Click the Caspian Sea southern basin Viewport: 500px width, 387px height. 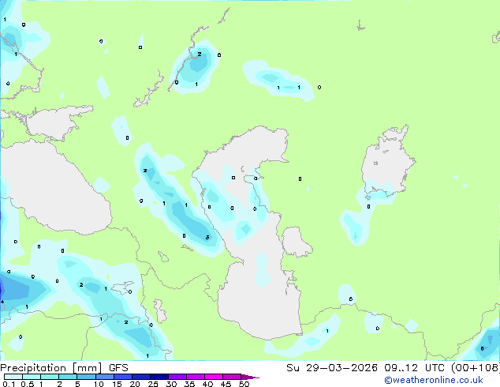260,300
